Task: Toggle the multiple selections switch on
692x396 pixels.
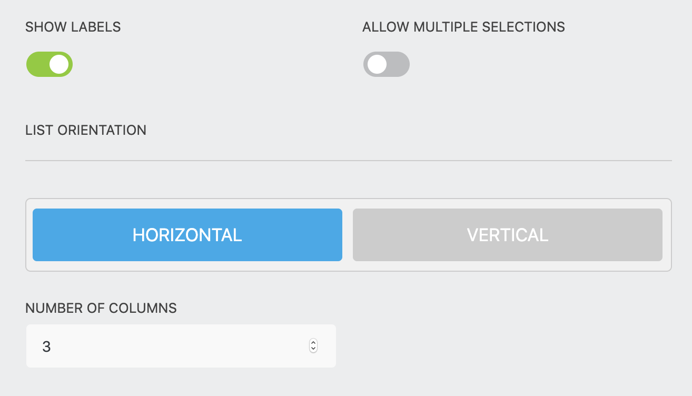Action: (x=386, y=64)
